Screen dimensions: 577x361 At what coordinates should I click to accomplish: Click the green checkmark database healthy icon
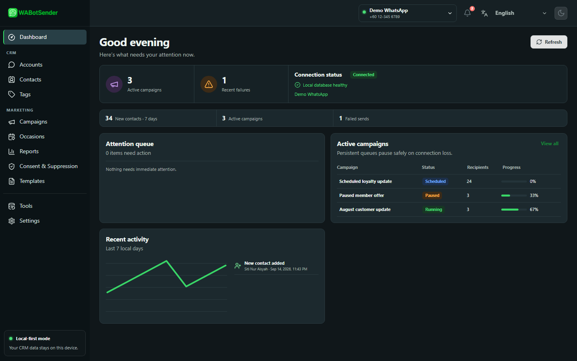tap(297, 85)
